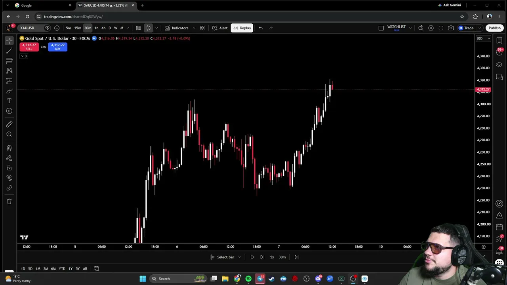Image resolution: width=507 pixels, height=285 pixels.
Task: Expand the WATCHLIST layout dropdown
Action: pyautogui.click(x=410, y=28)
